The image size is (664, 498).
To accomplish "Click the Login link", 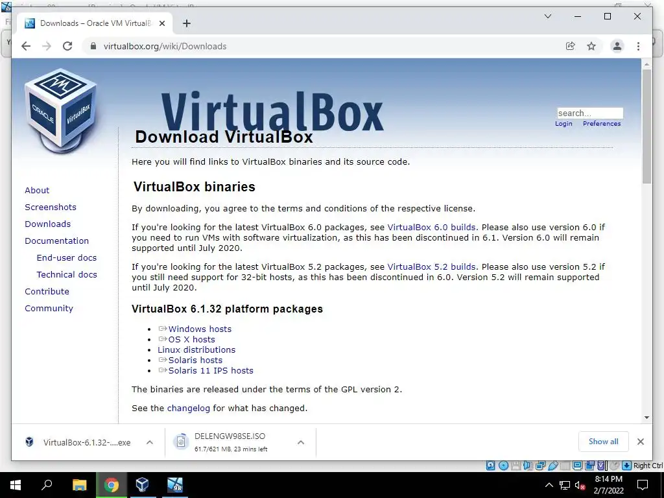I will (x=563, y=124).
